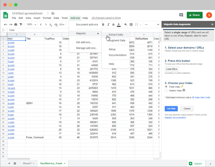This screenshot has height=167, width=215.
Task: Open the Data menu
Action: 56,18
